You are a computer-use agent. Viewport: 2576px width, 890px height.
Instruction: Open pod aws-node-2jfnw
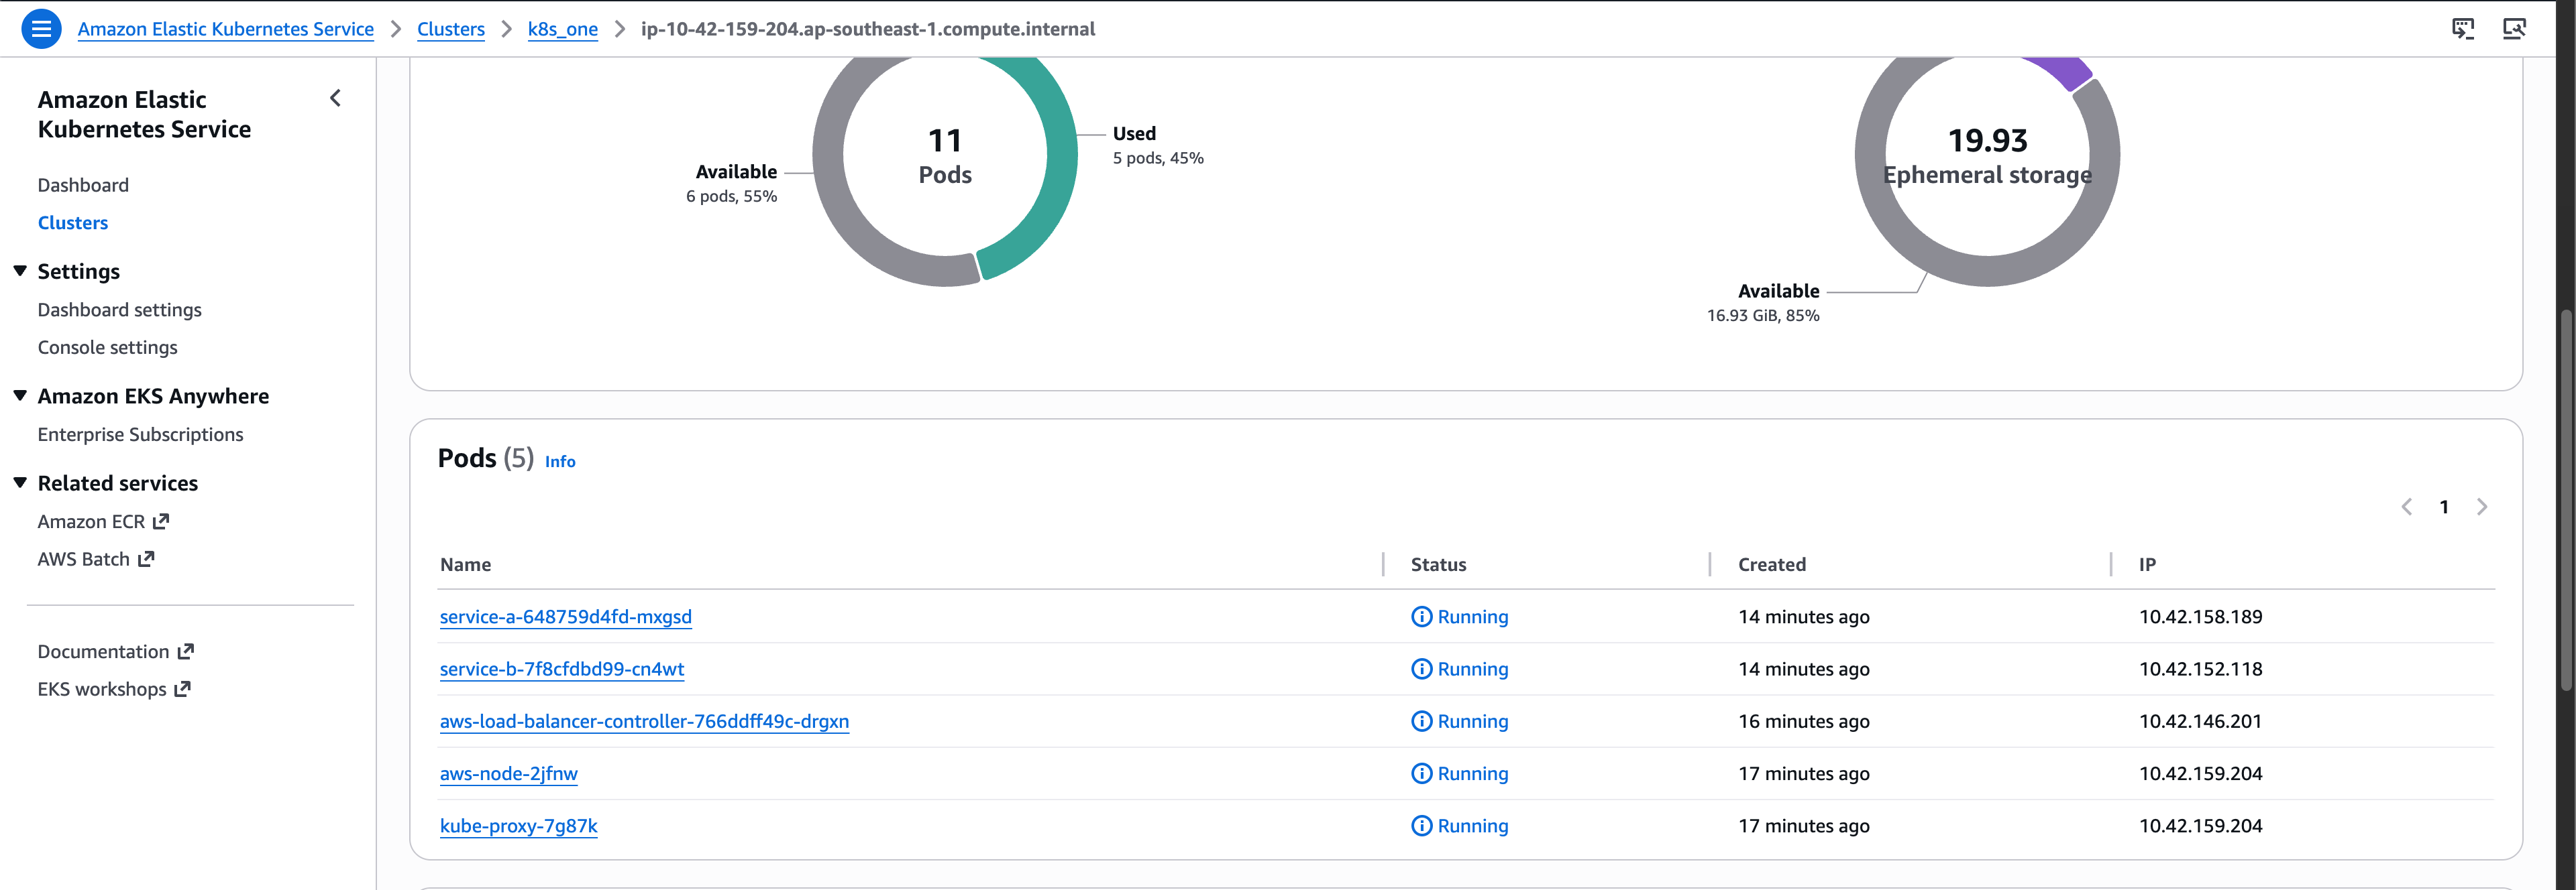[509, 773]
